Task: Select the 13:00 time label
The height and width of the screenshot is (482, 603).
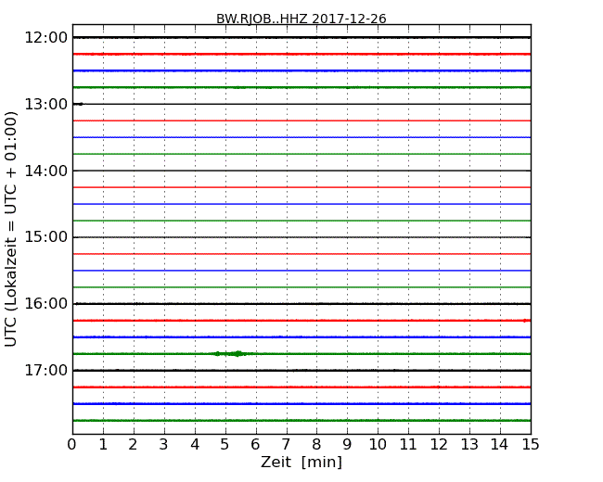Action: (45, 104)
